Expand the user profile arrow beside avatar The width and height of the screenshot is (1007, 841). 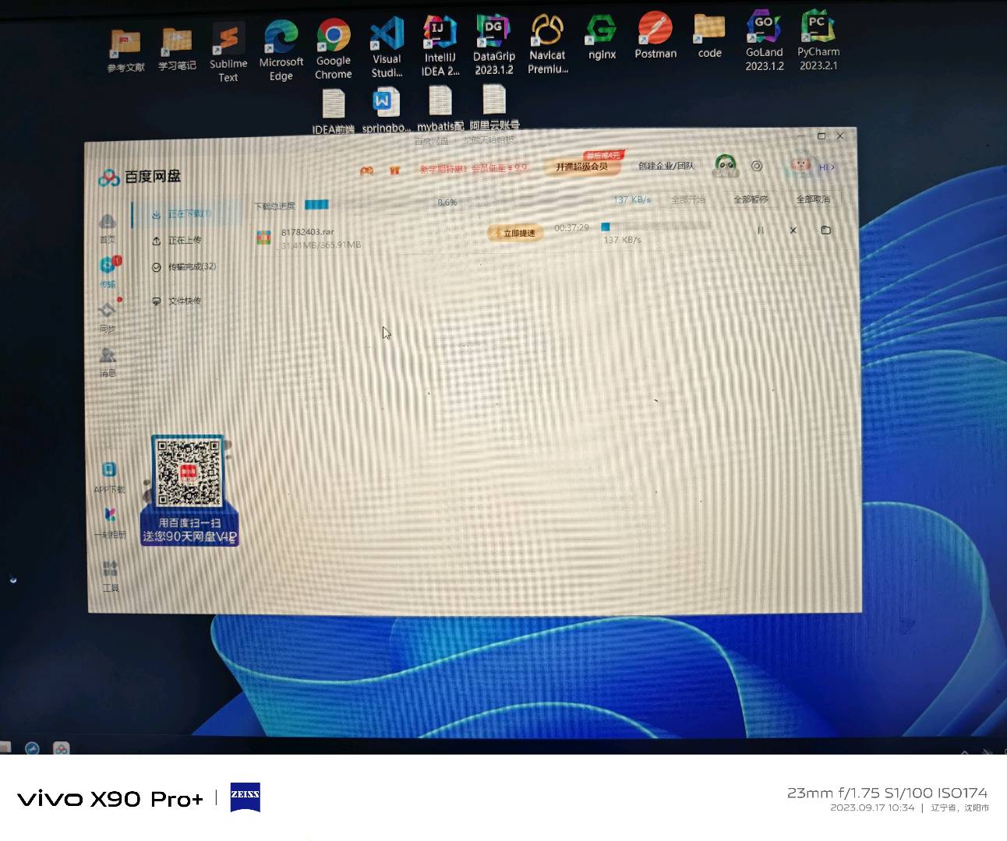click(832, 167)
